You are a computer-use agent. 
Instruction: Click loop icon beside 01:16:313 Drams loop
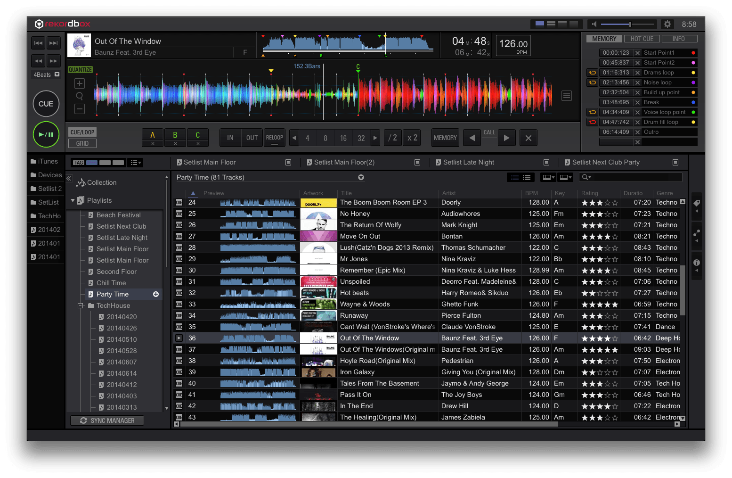coord(592,73)
